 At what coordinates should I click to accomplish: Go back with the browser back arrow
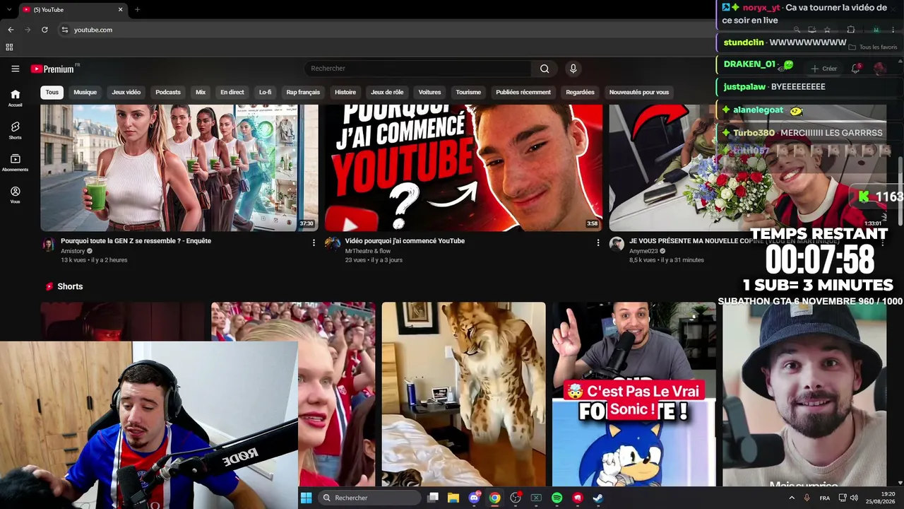point(11,30)
